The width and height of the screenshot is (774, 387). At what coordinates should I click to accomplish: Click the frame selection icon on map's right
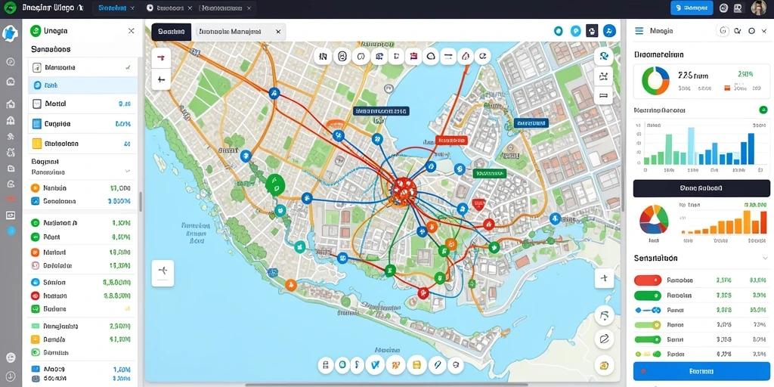[x=603, y=76]
